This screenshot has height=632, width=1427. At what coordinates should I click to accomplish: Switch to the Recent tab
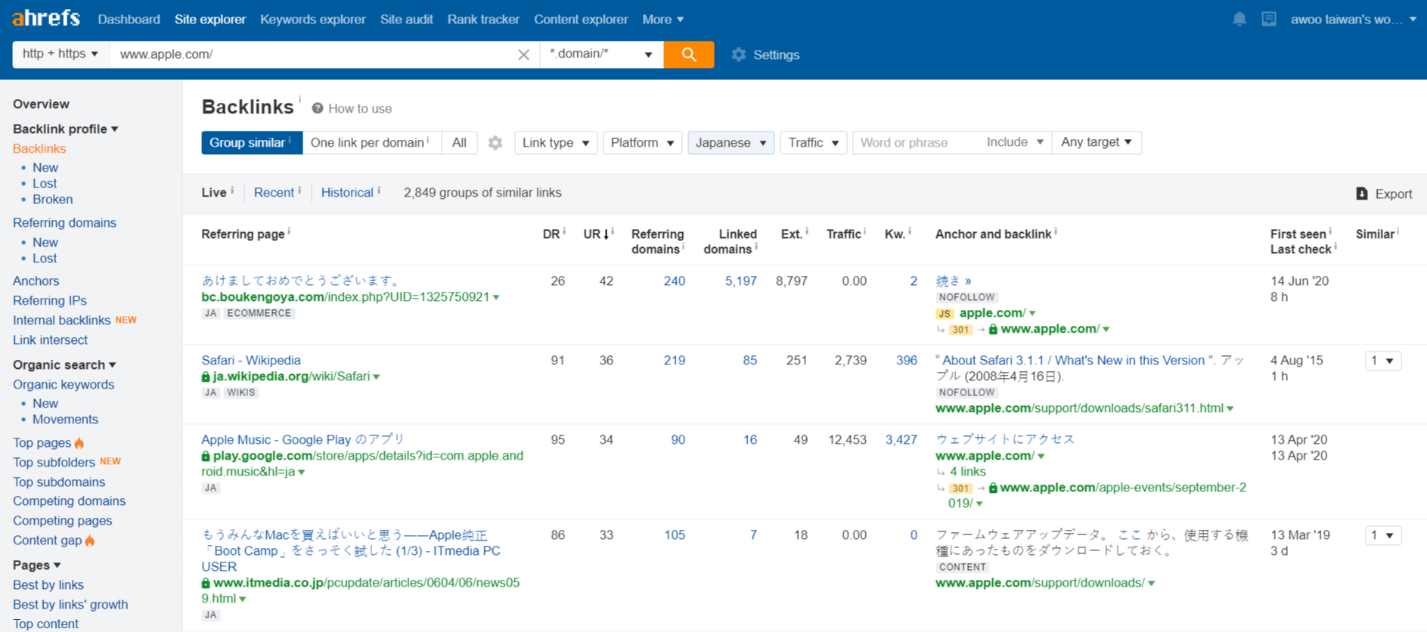coord(274,193)
